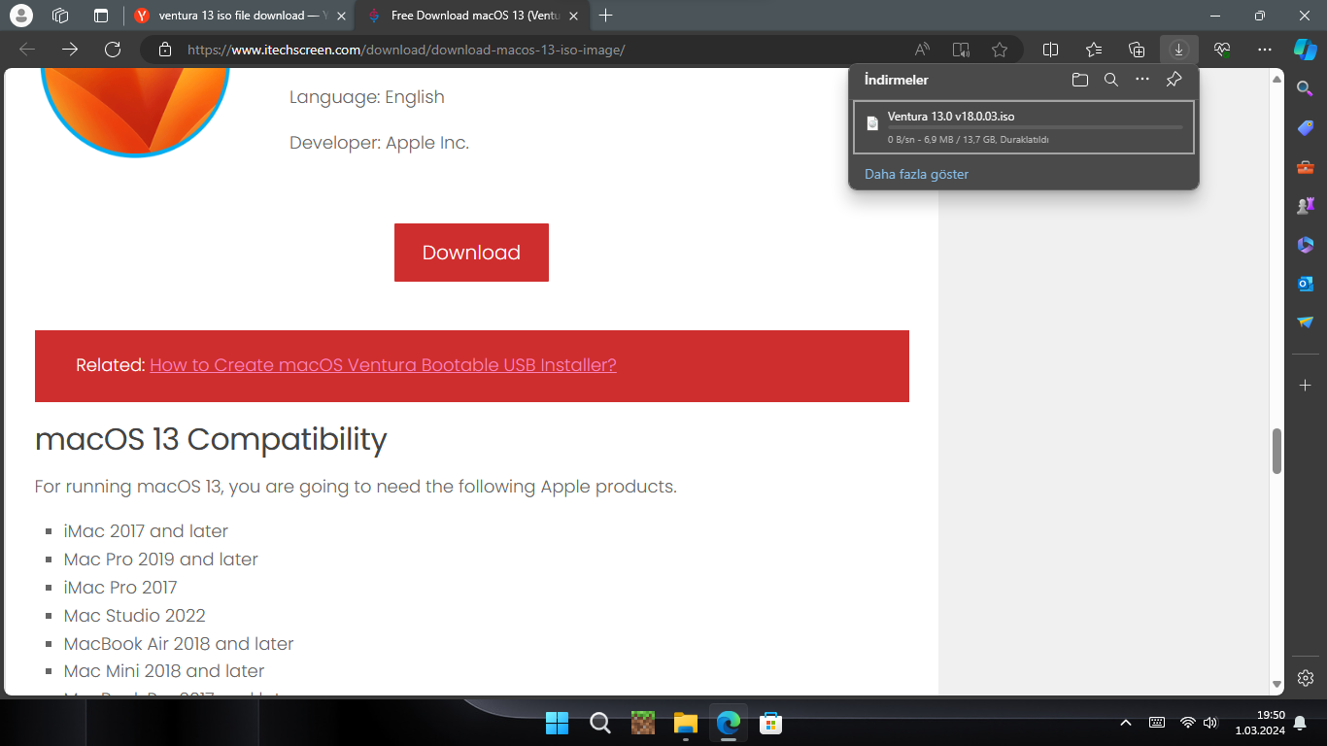Open the sidebar Search icon

[1306, 88]
